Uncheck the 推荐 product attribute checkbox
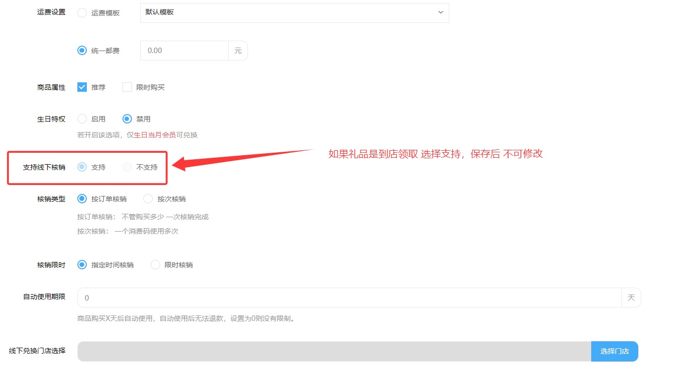 tap(82, 87)
